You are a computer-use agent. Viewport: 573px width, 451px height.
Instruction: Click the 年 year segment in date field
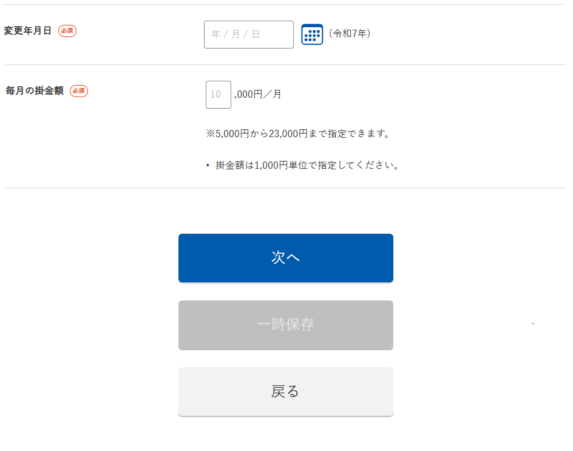[215, 35]
